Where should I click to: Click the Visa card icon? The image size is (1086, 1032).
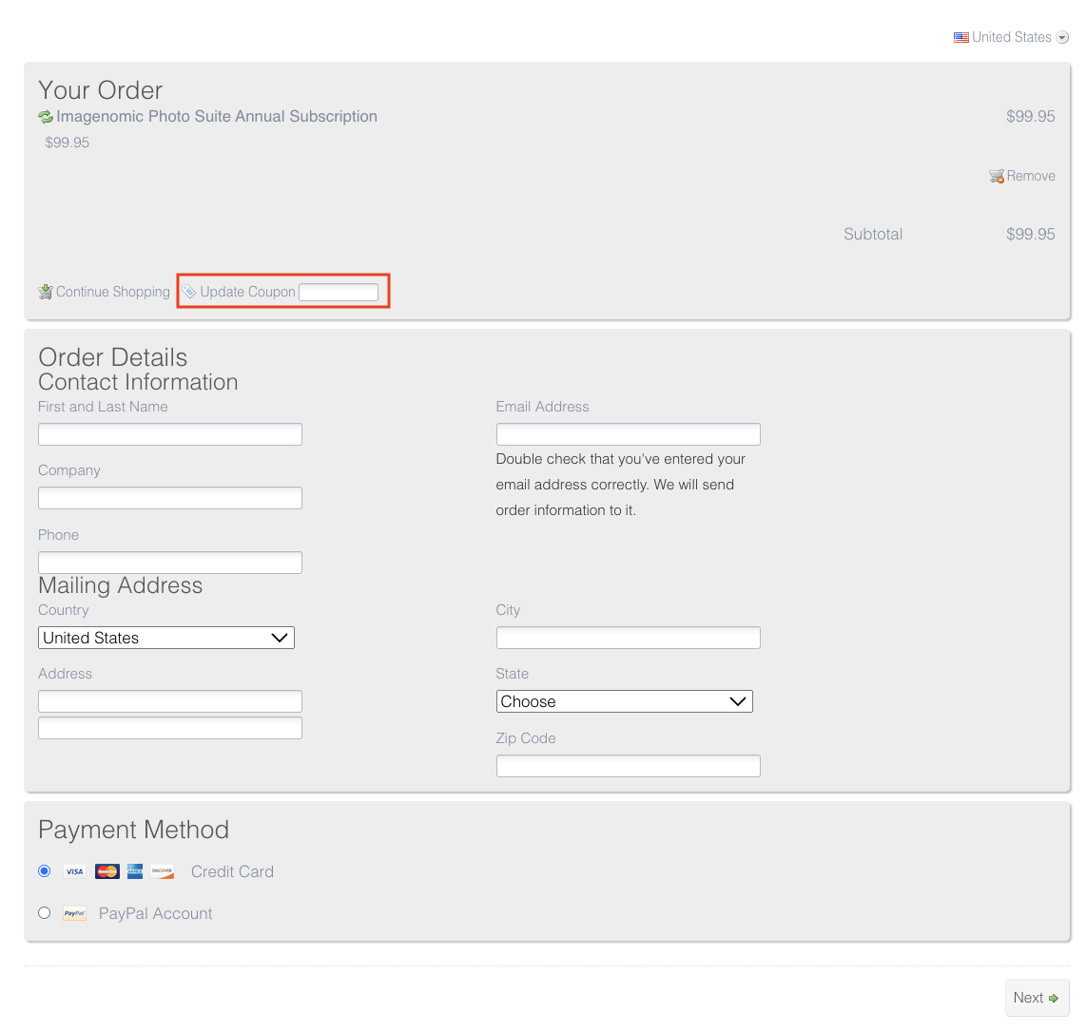(73, 870)
